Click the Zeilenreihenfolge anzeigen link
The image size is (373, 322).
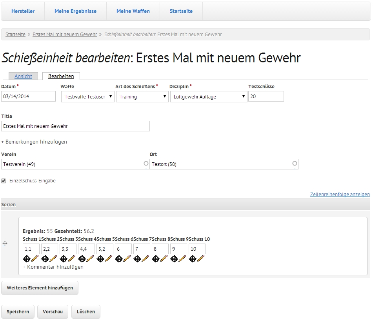coord(340,194)
